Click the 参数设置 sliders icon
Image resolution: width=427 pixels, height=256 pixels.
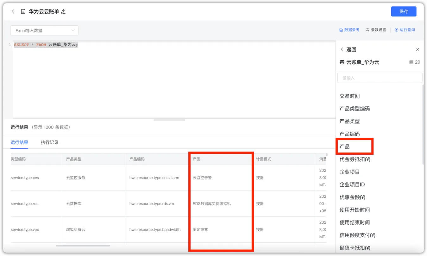point(368,30)
